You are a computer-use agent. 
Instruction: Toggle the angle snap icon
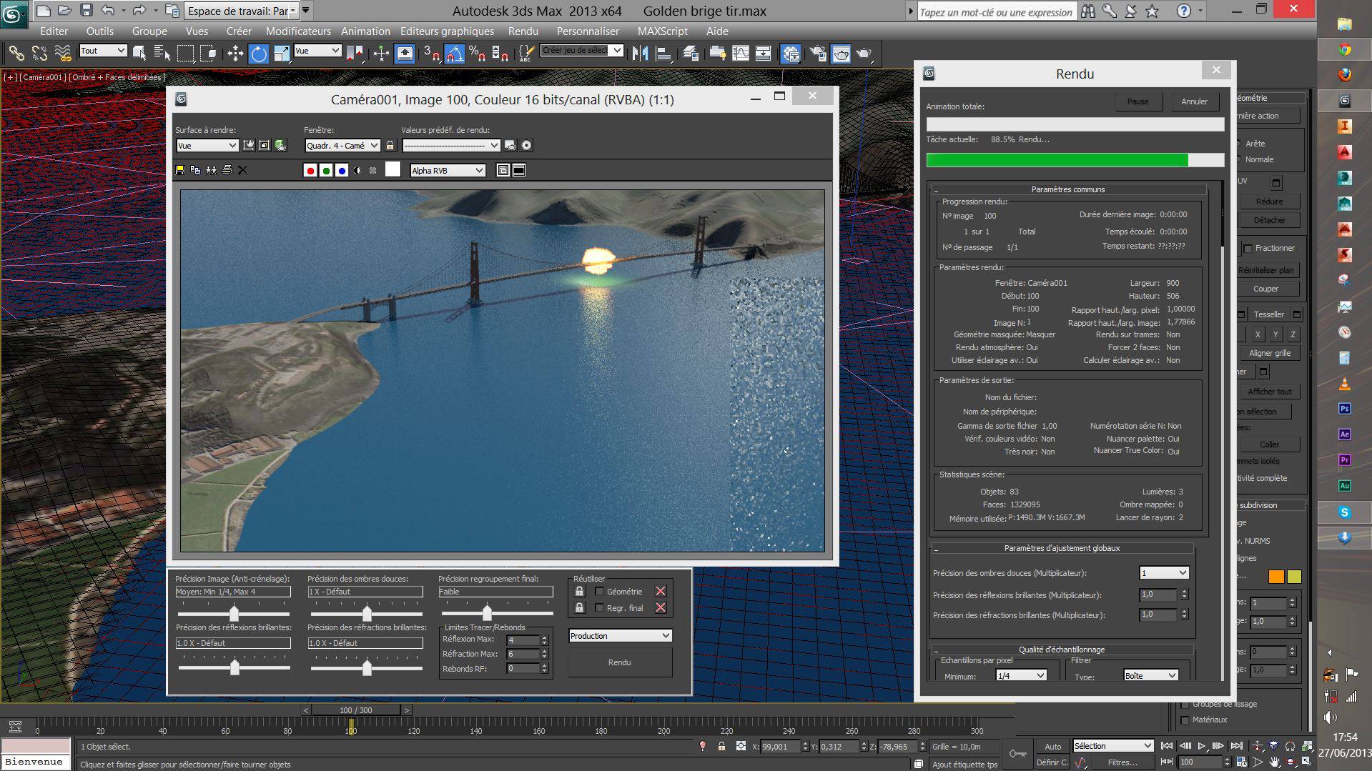[454, 54]
